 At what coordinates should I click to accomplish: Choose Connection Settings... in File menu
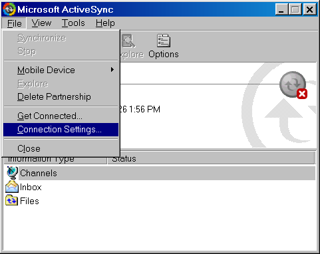pos(61,130)
